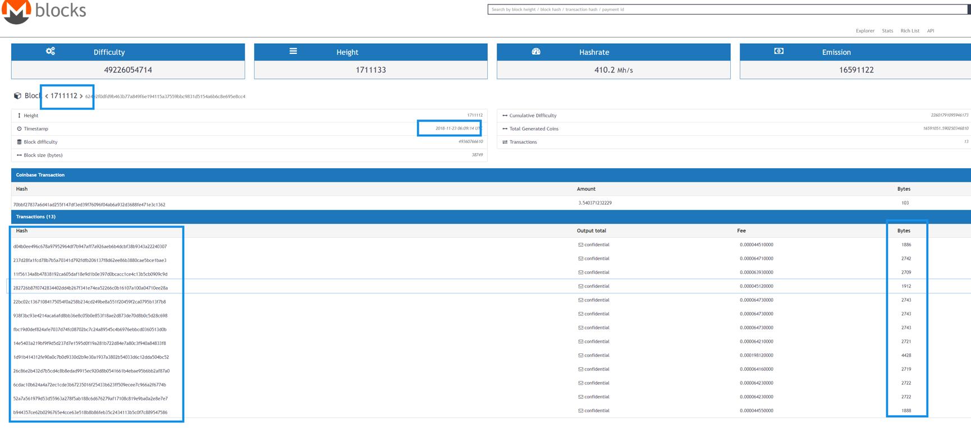Viewport: 971px width, 428px height.
Task: Open the API nav link
Action: coord(931,31)
